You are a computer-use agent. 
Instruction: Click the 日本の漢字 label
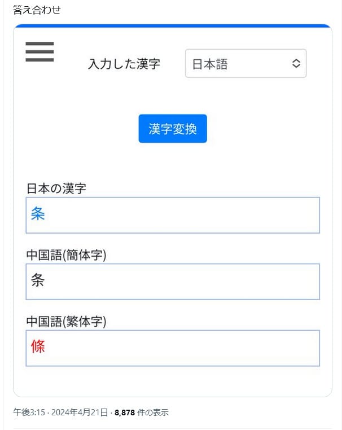pos(56,188)
